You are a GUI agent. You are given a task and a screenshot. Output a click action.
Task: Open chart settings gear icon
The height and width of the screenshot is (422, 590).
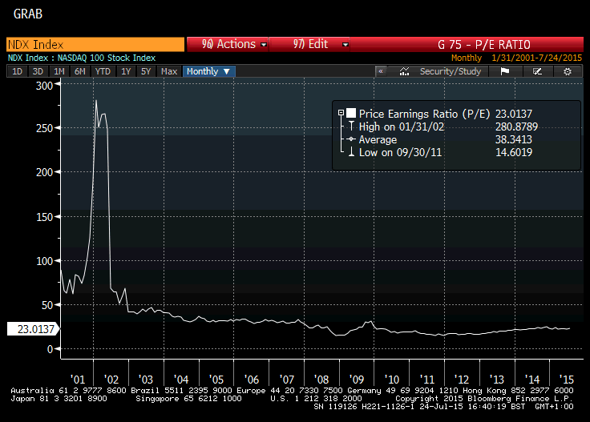tap(568, 71)
